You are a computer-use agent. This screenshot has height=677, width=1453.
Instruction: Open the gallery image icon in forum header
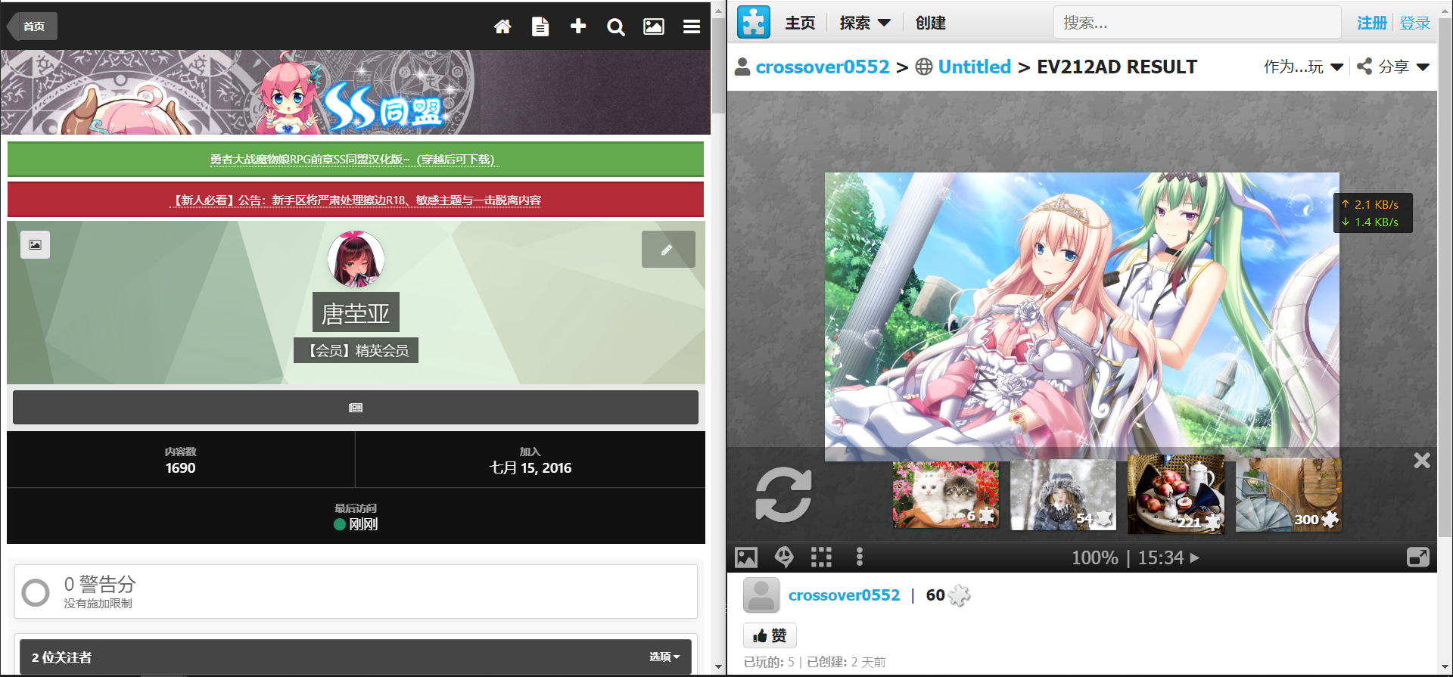click(654, 26)
